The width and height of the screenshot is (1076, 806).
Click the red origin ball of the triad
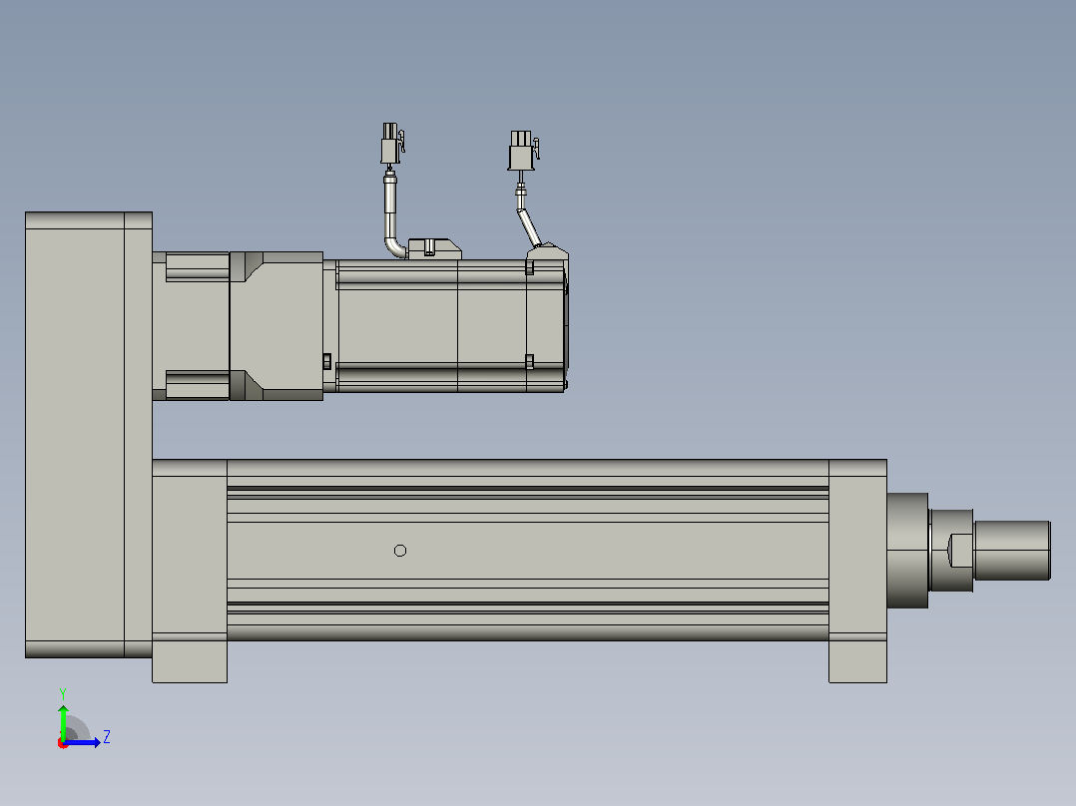tap(63, 743)
